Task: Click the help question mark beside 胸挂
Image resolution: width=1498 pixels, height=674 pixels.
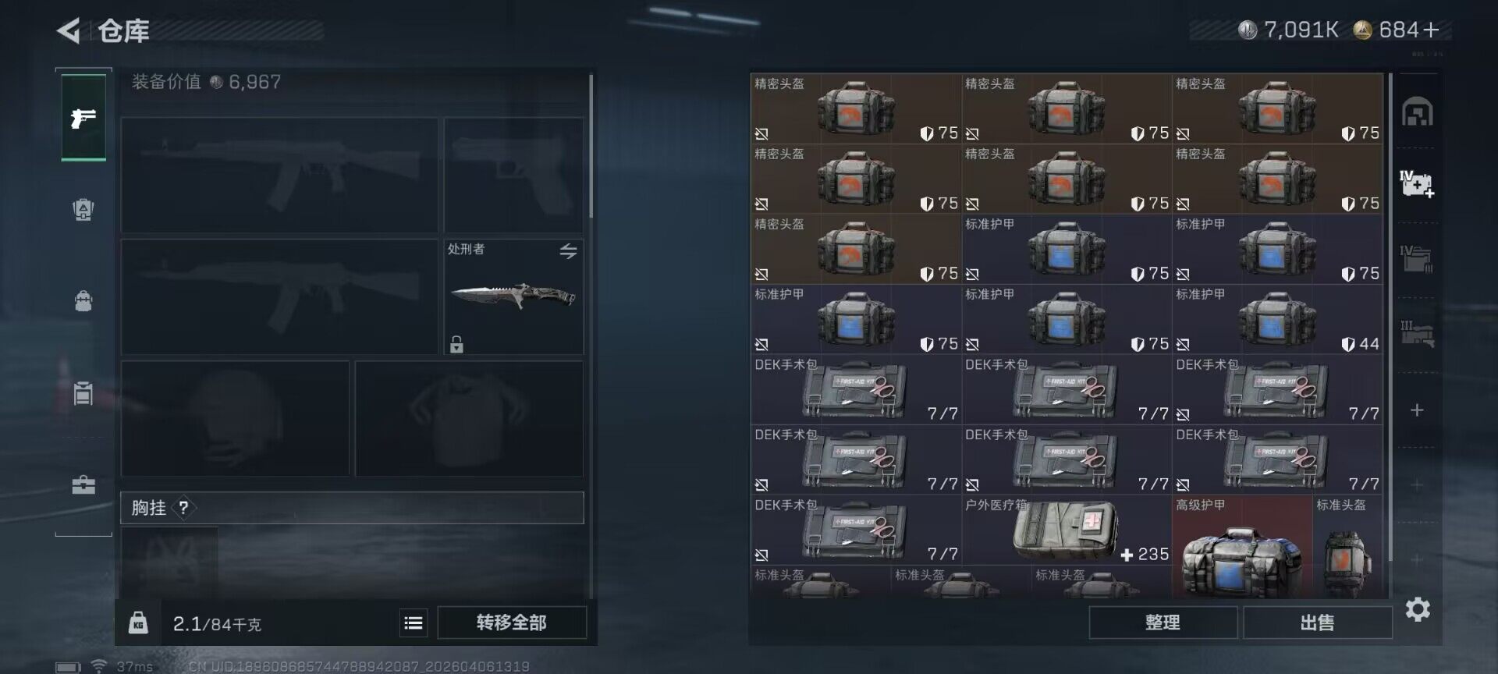Action: tap(183, 508)
